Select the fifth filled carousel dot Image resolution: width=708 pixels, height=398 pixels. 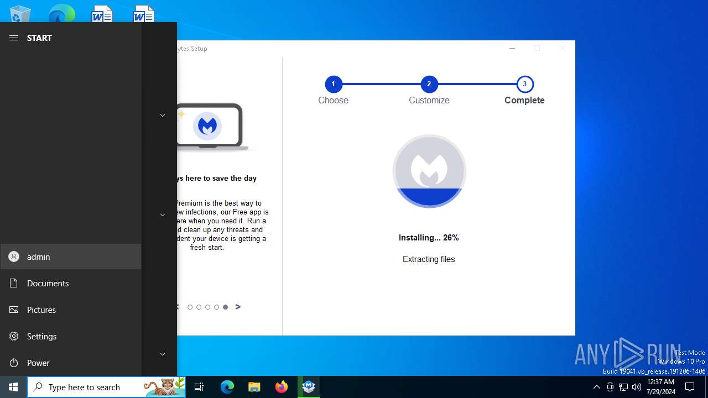pyautogui.click(x=225, y=307)
